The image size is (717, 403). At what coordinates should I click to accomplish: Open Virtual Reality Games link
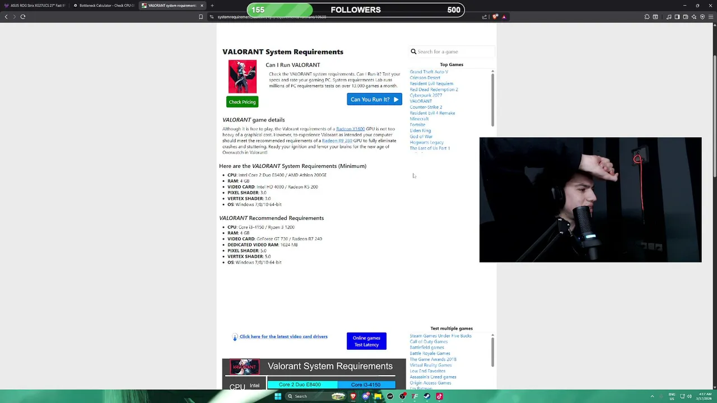430,365
